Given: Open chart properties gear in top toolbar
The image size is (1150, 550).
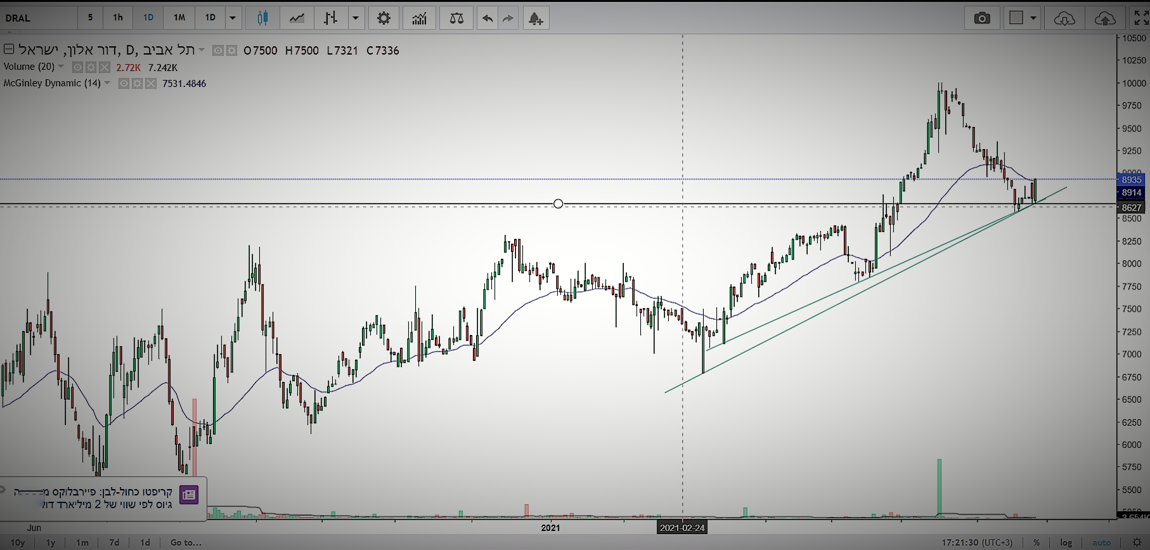Looking at the screenshot, I should pos(384,18).
